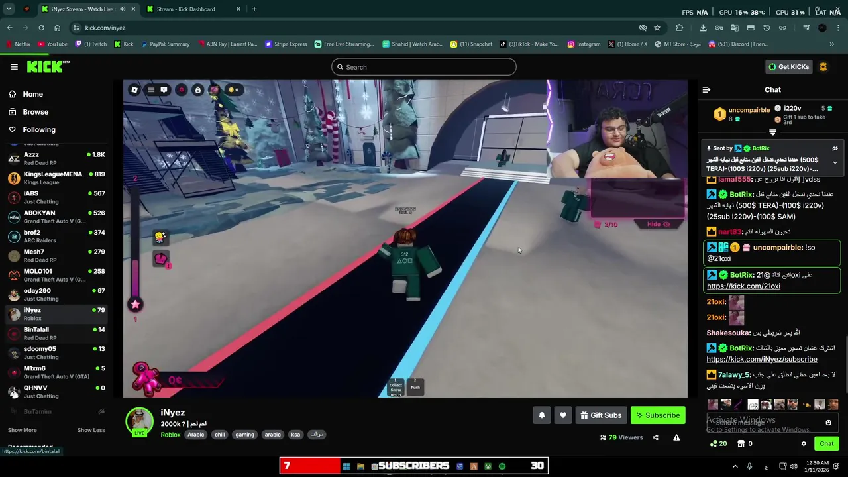Report the stream with the warning triangle icon
This screenshot has height=477, width=848.
point(676,437)
